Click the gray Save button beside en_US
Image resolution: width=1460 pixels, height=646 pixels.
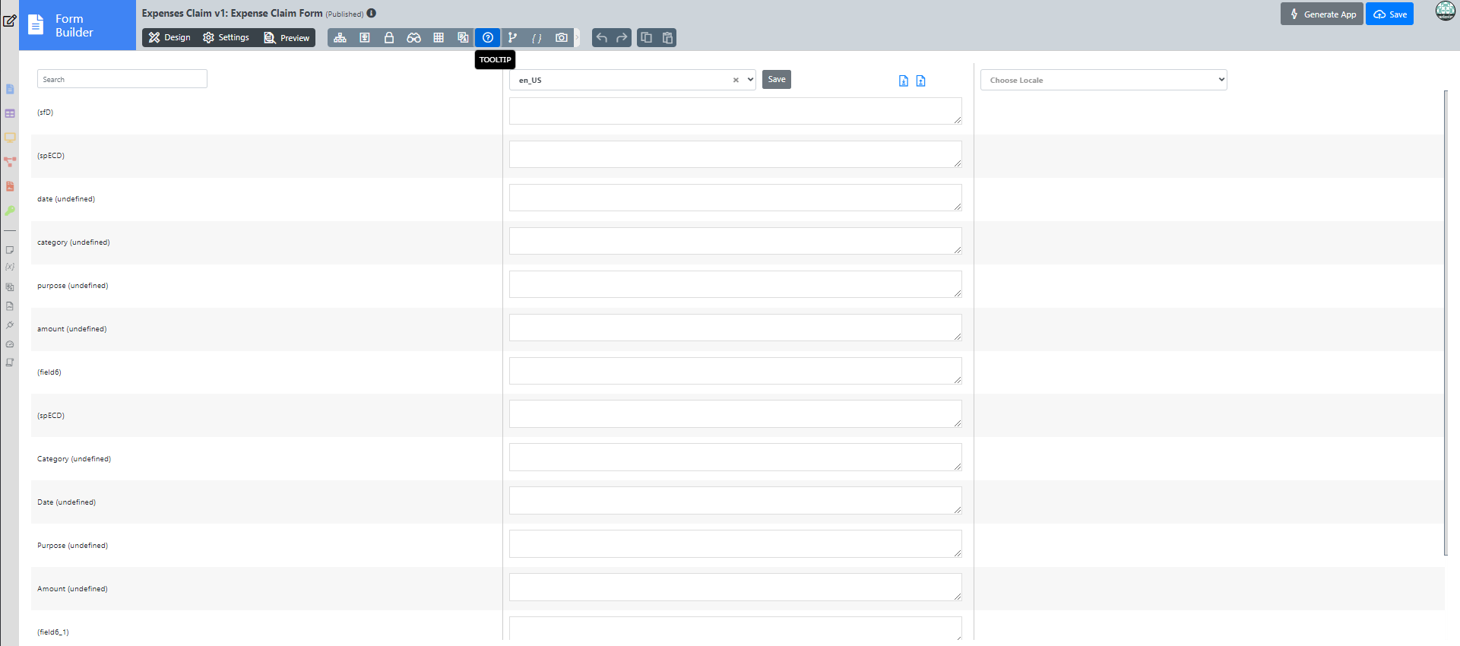[x=777, y=79]
